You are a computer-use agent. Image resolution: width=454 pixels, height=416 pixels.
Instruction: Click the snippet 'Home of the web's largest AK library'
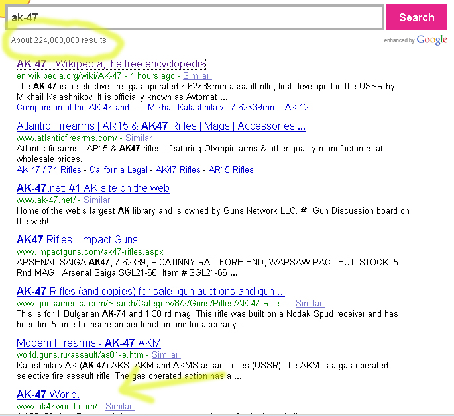pyautogui.click(x=213, y=216)
